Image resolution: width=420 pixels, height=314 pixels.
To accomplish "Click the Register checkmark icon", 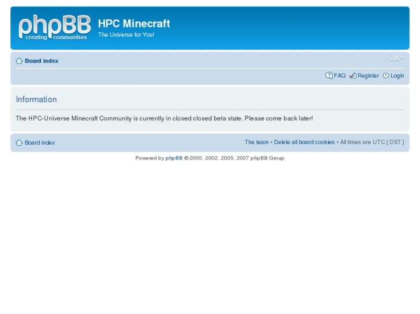I will [353, 75].
